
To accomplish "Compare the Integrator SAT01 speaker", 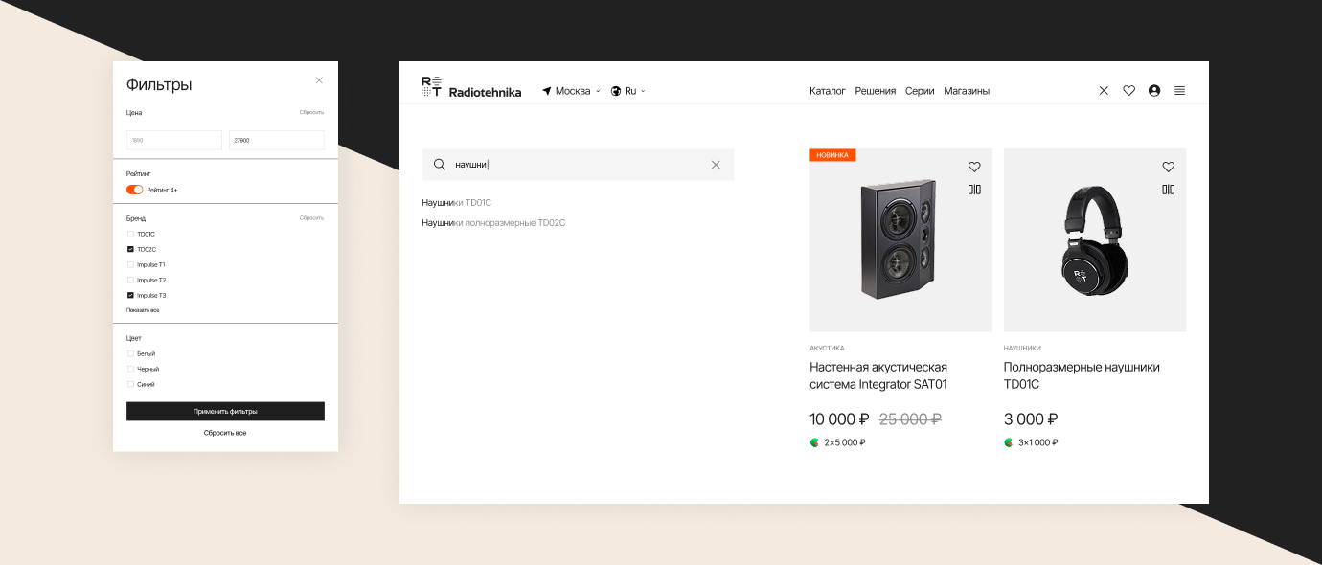I will click(974, 190).
